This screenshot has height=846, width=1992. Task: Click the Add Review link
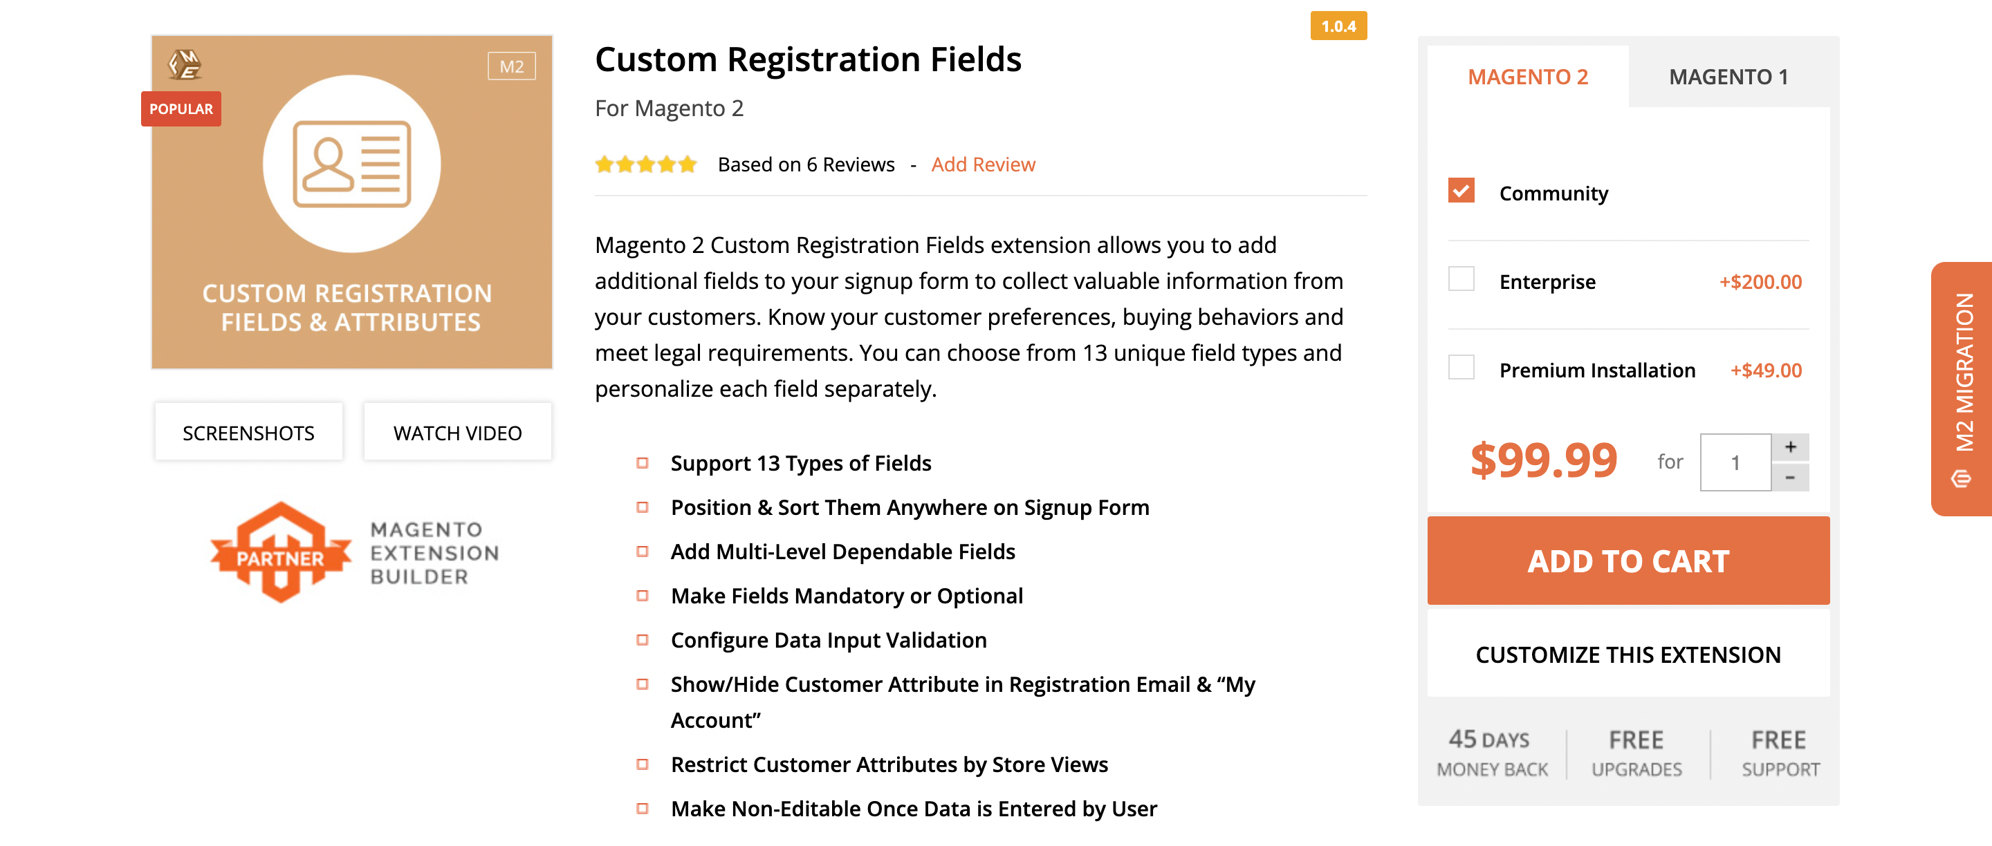click(984, 164)
